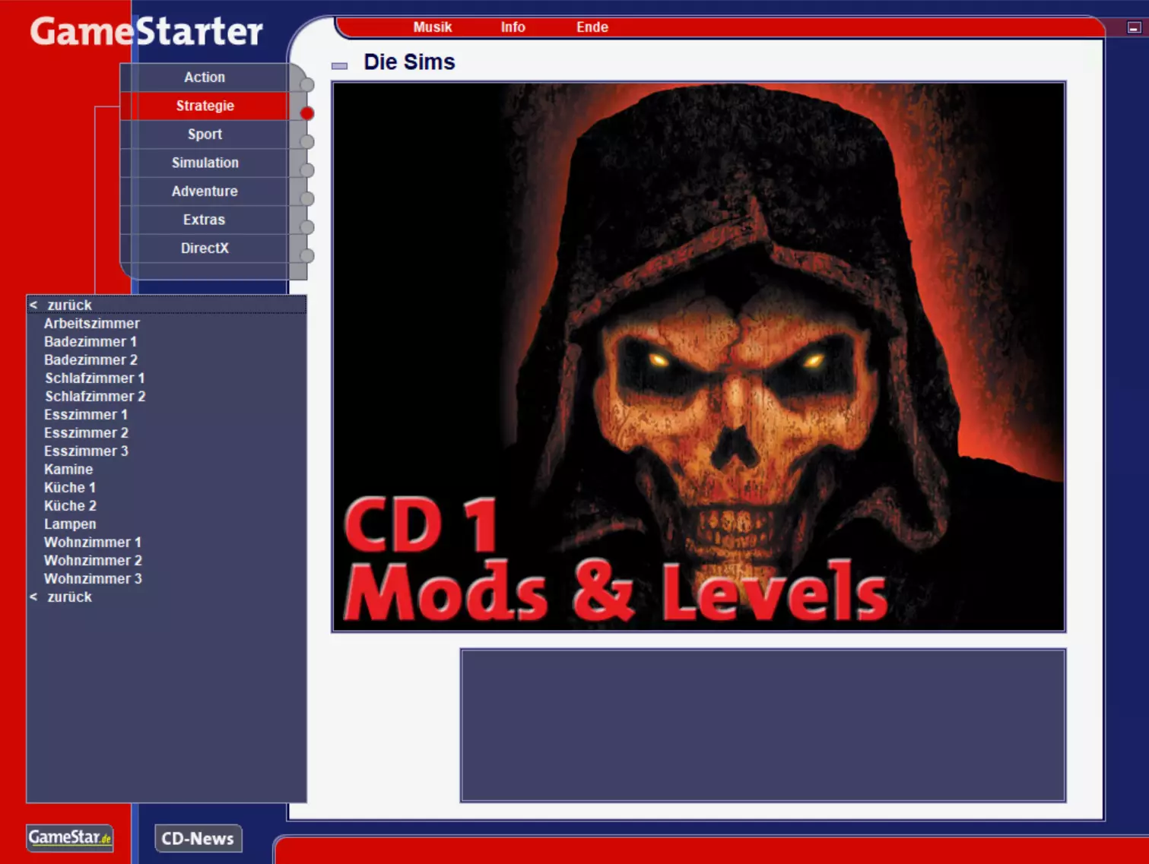
Task: Click the GameStarter logo
Action: [x=146, y=32]
